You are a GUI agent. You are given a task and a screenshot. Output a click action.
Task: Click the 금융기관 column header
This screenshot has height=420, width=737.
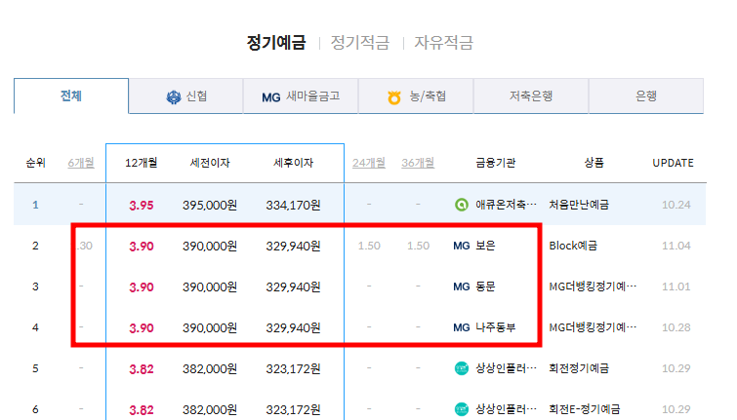[x=496, y=163]
